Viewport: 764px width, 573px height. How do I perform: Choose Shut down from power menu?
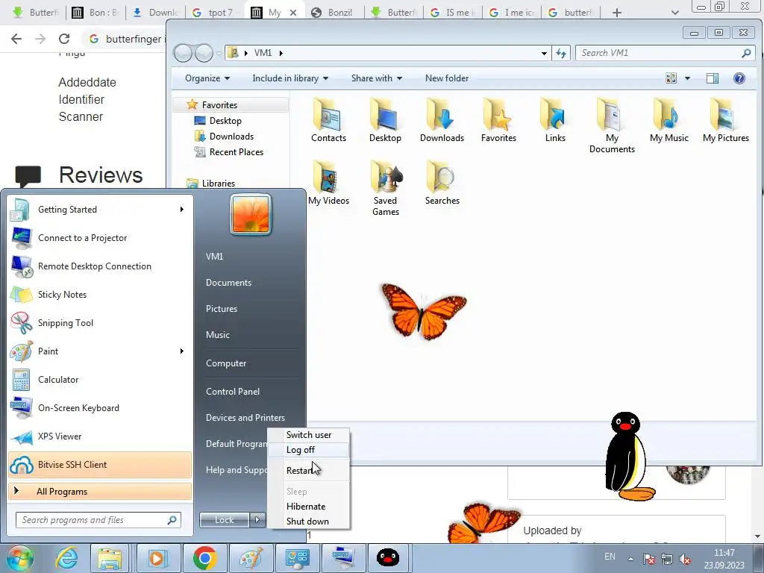tap(309, 522)
